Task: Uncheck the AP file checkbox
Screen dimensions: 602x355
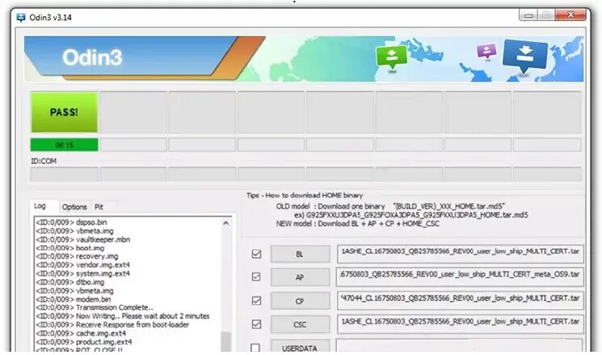Action: [x=256, y=277]
